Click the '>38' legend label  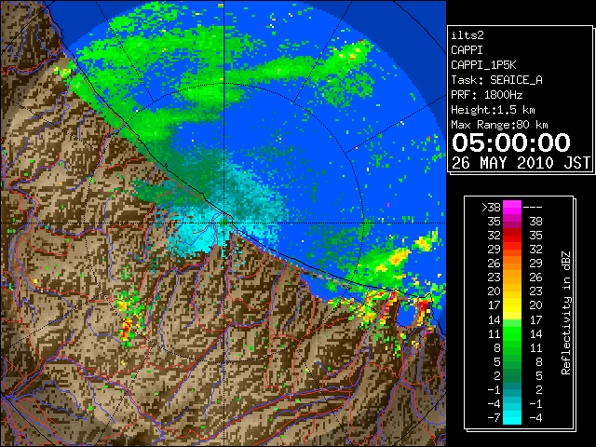491,207
